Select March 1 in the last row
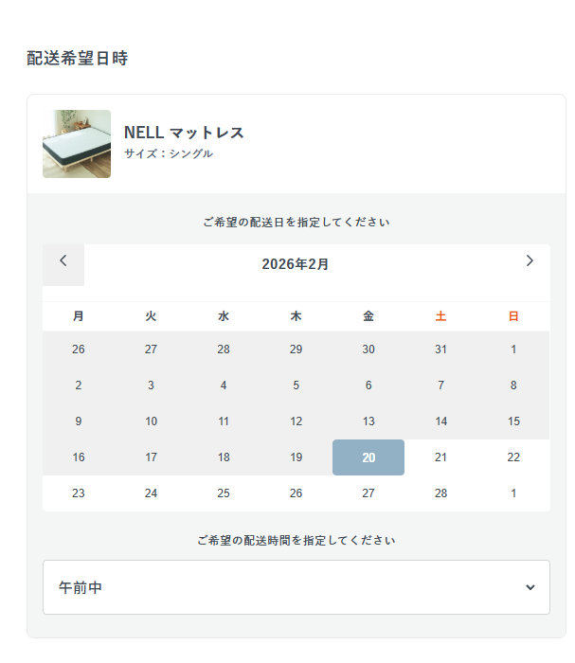The image size is (575, 663). coord(513,493)
